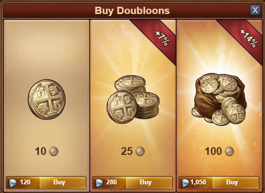Click the sack of doubloons image
Viewport: 265px width, 193px height.
219,99
